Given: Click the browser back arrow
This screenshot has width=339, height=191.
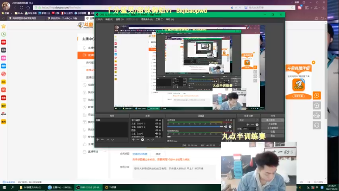Looking at the screenshot, I should point(15,8).
